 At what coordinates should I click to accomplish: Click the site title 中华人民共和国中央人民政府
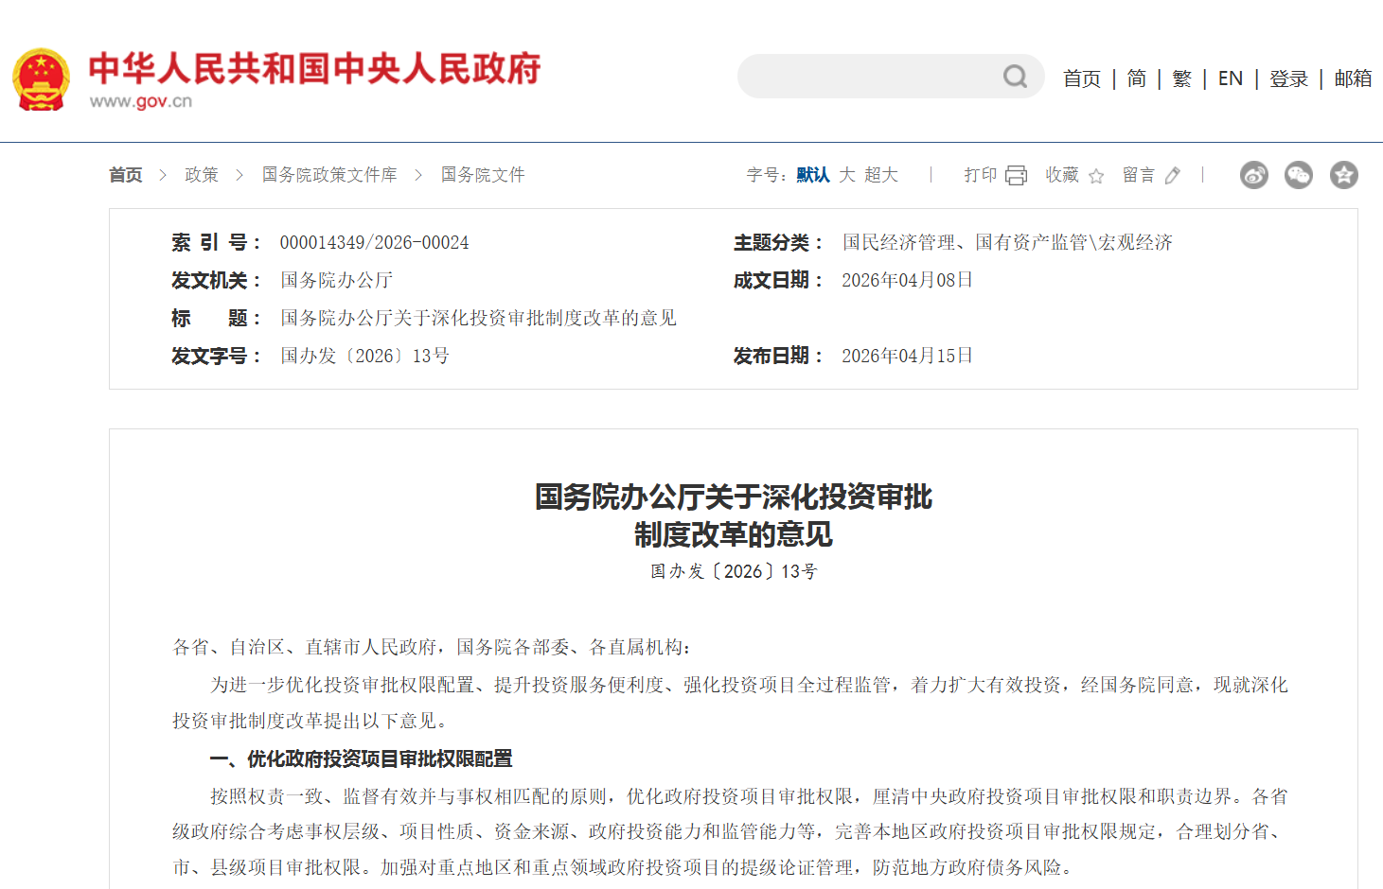(x=314, y=69)
